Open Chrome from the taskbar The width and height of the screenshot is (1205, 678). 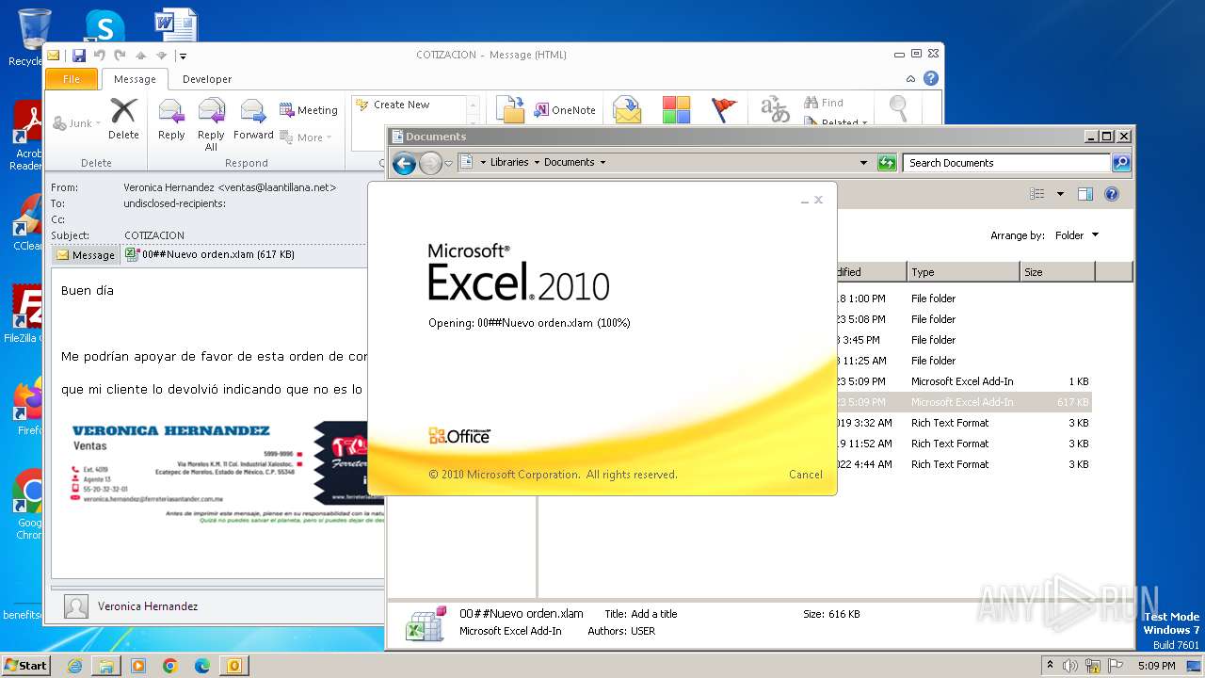coord(170,666)
